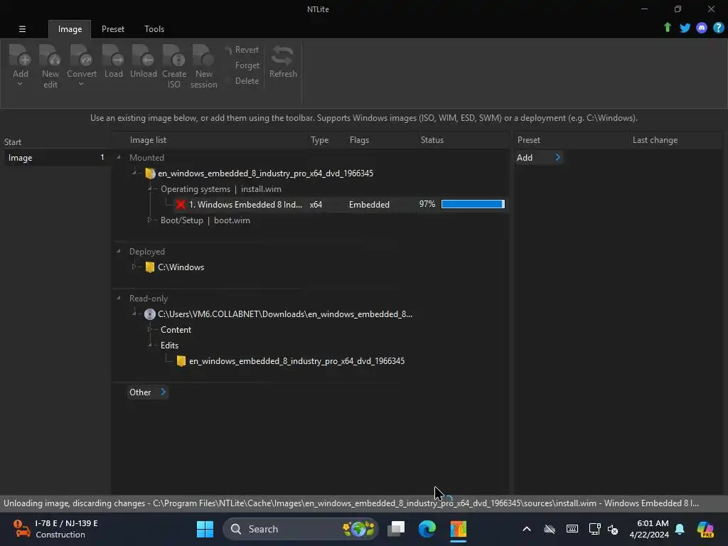Click the Preset column header

pos(528,140)
